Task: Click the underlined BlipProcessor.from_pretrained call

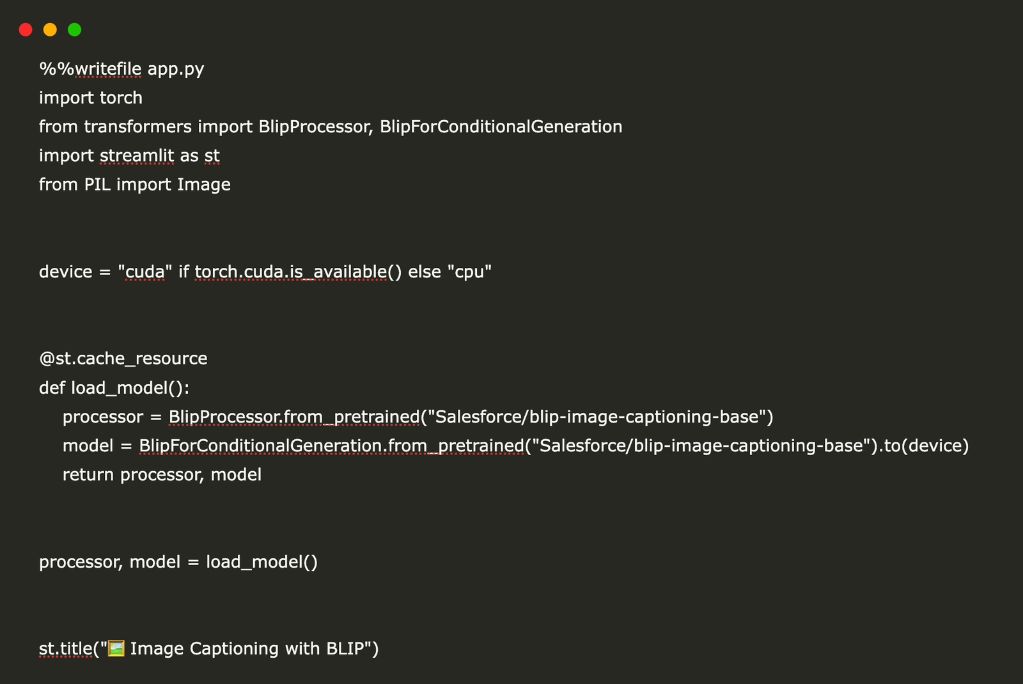Action: pos(294,417)
